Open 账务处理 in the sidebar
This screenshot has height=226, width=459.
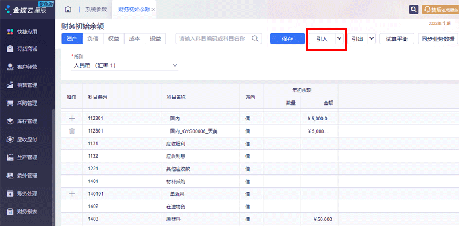click(22, 194)
